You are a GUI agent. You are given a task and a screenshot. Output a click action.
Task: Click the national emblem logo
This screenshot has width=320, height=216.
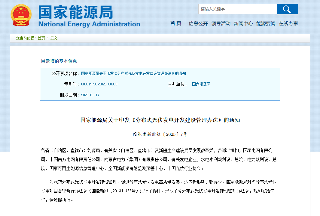coord(21,15)
